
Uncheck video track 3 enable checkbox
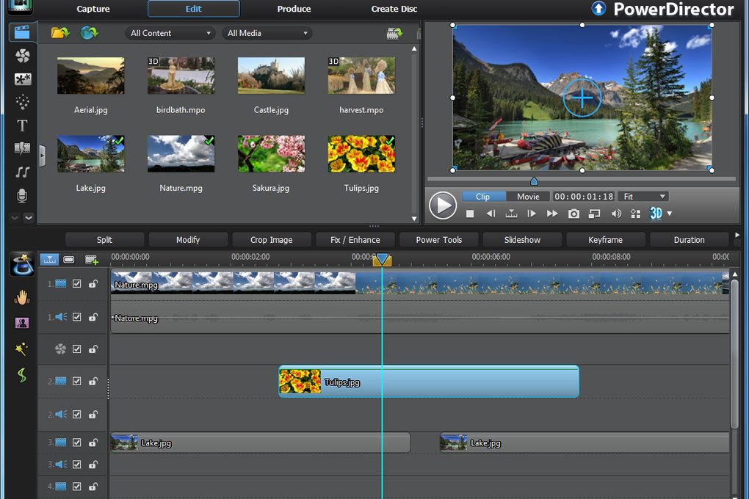(77, 442)
